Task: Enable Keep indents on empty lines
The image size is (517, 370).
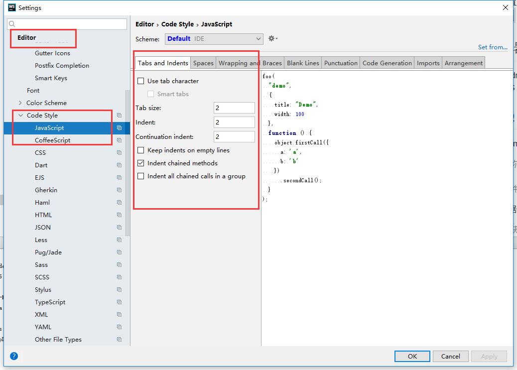Action: [141, 150]
